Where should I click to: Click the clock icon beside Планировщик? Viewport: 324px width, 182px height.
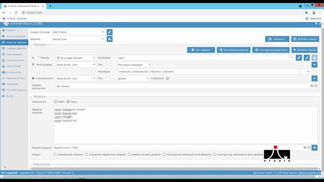click(x=4, y=54)
